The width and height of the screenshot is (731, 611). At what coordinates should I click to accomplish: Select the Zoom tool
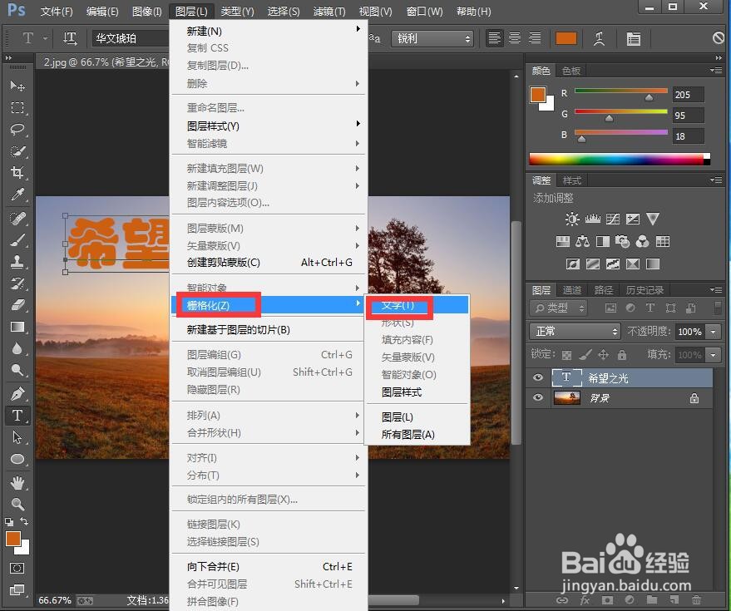pyautogui.click(x=18, y=503)
